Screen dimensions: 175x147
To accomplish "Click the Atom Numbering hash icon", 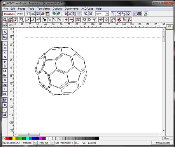I will [x=5, y=115].
